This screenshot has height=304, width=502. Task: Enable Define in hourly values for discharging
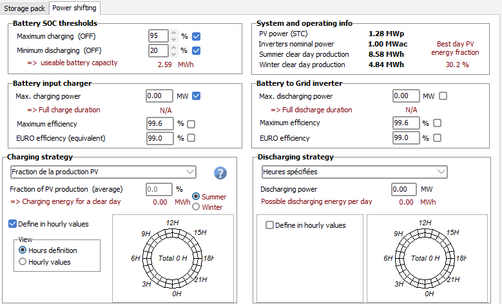[x=270, y=225]
